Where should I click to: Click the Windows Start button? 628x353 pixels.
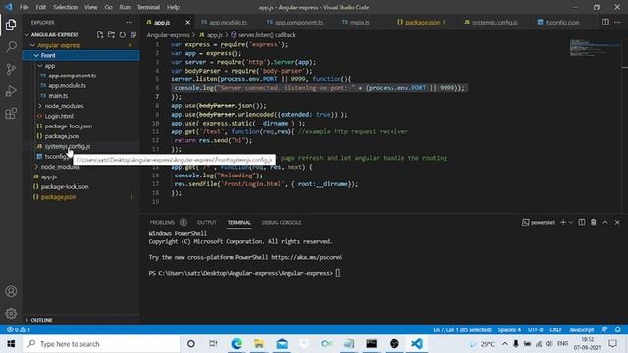pos(11,344)
